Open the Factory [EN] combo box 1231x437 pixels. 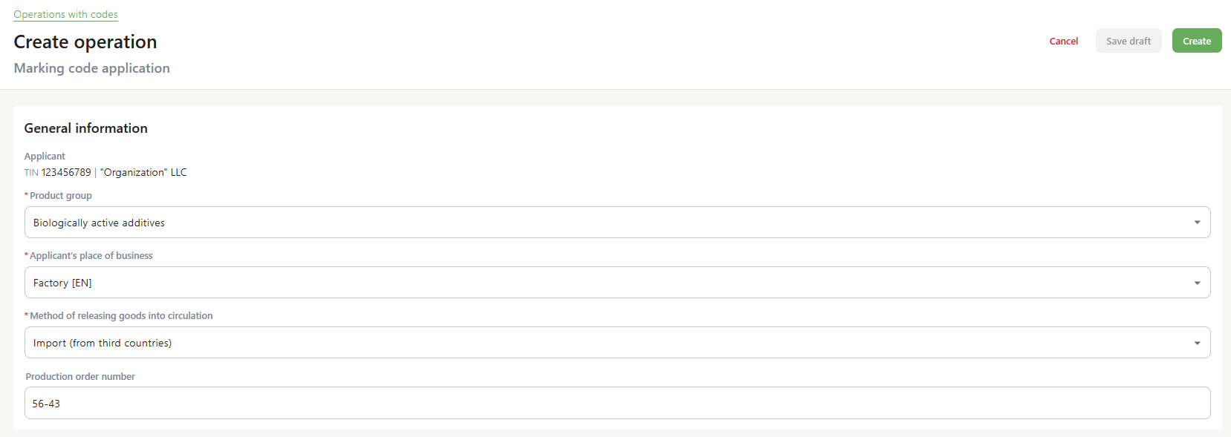click(x=617, y=283)
